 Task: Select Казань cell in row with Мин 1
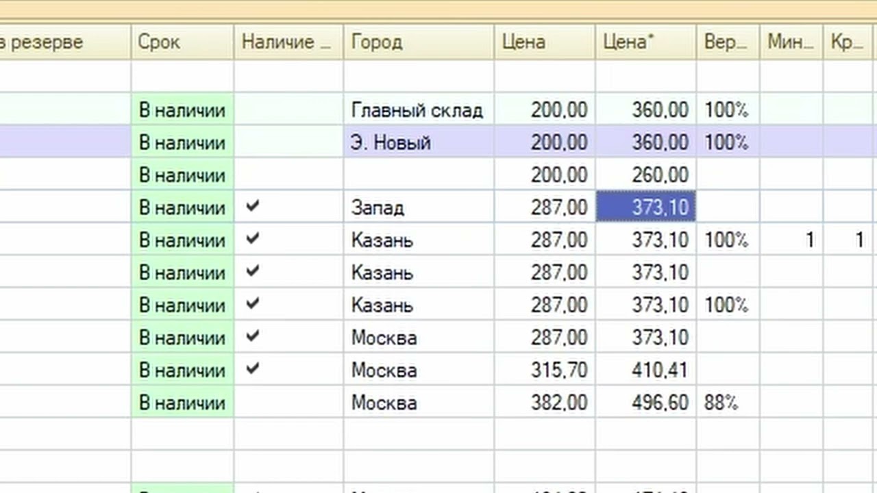(x=419, y=240)
